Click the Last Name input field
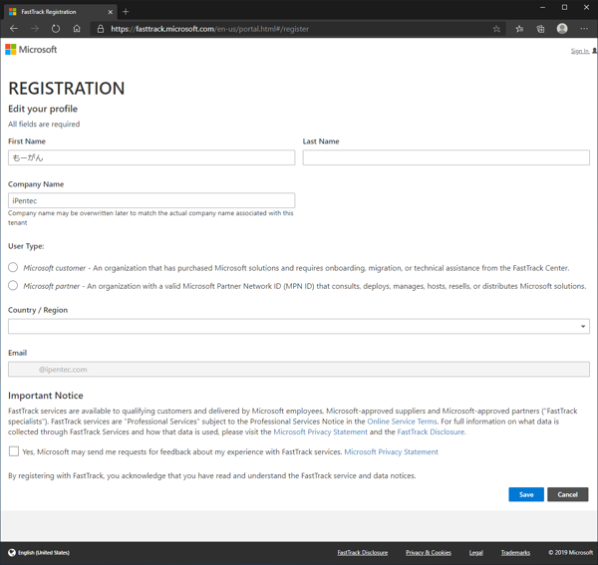 447,157
